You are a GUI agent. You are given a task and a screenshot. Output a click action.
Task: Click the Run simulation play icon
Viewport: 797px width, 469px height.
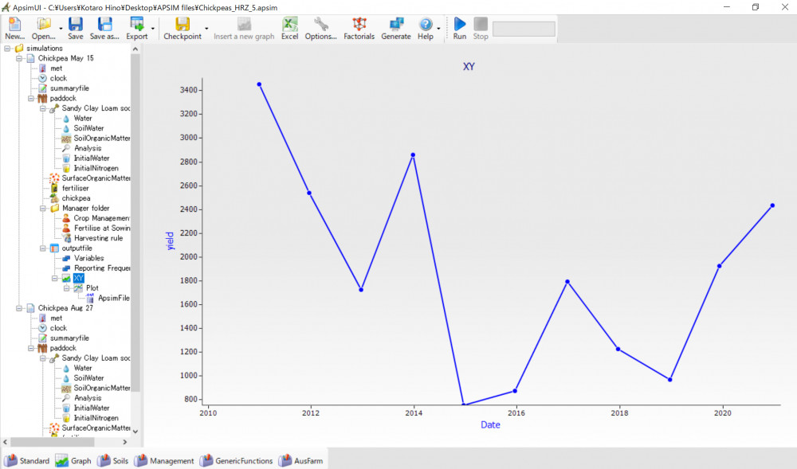(460, 25)
